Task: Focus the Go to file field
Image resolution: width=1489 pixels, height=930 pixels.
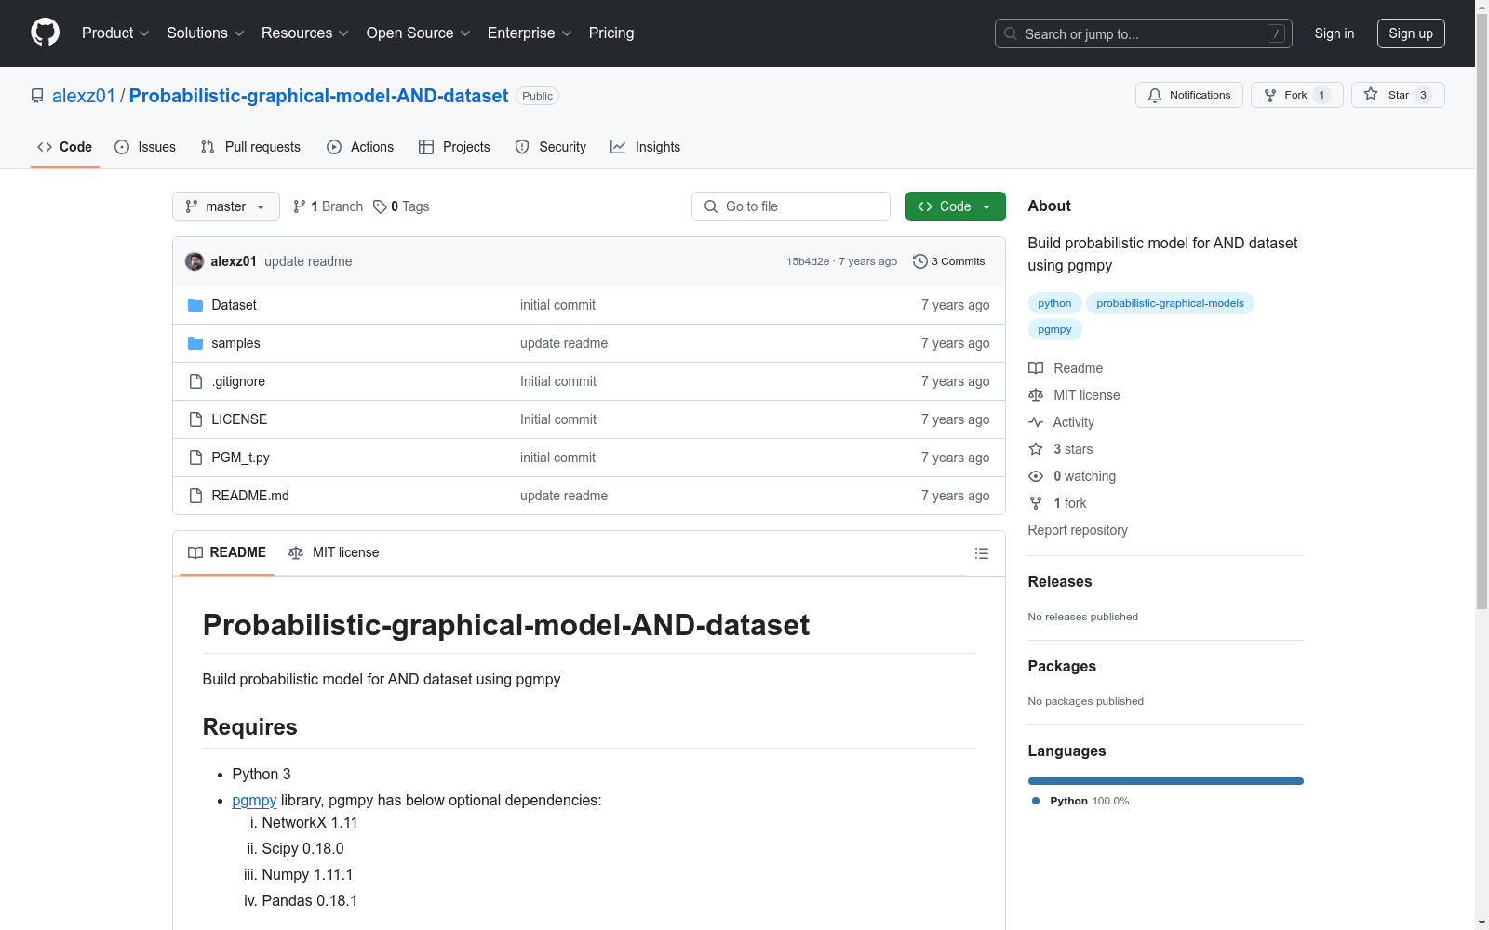Action: point(791,206)
